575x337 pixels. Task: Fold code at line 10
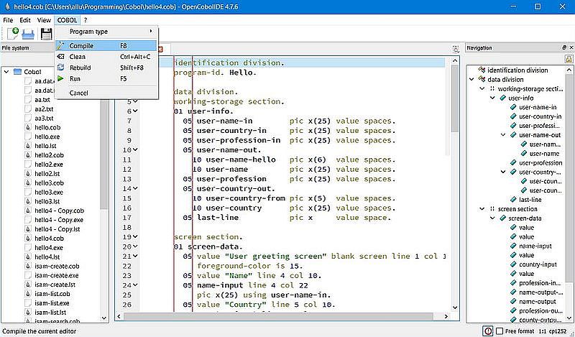135,149
